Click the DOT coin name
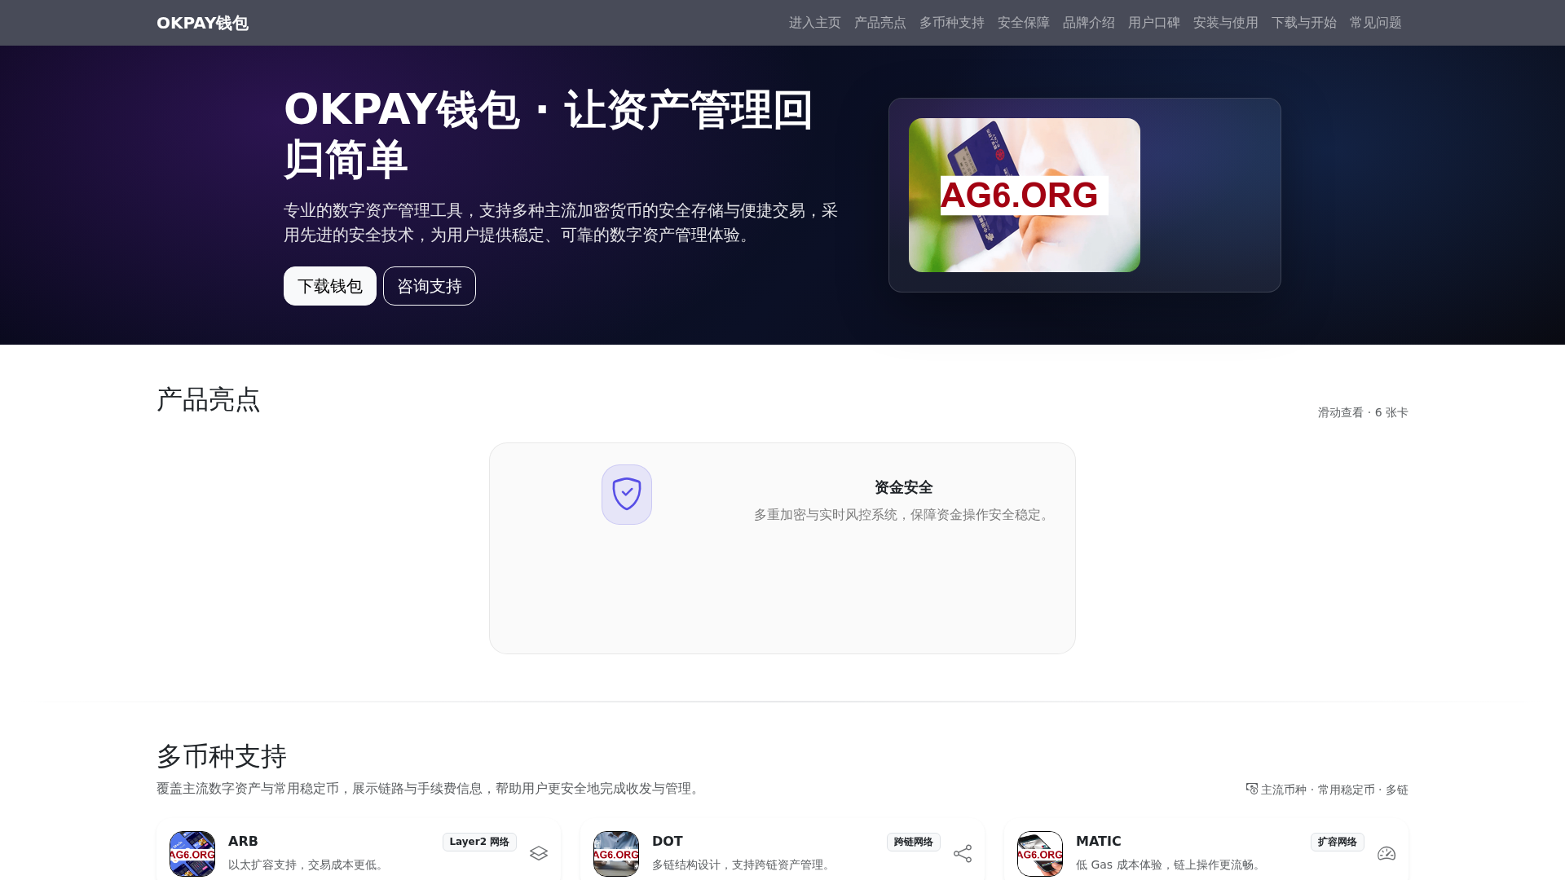This screenshot has width=1565, height=880. [x=668, y=841]
